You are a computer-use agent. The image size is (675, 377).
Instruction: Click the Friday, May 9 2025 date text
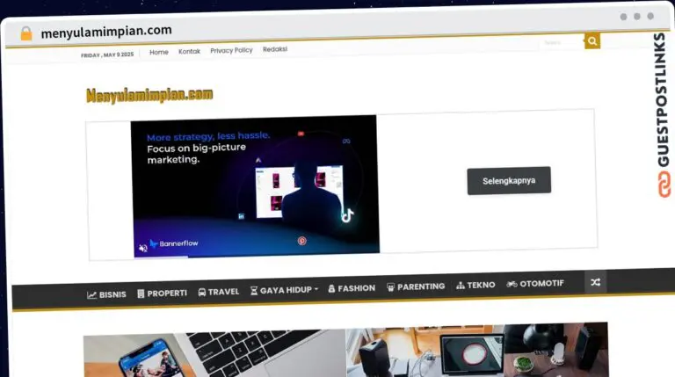click(107, 55)
